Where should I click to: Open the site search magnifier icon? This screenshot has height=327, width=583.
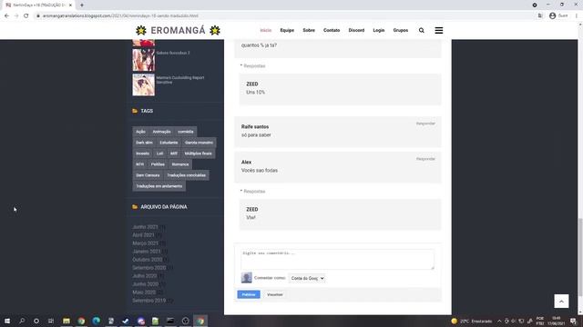[421, 30]
